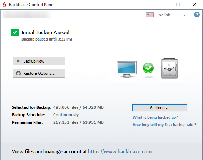
Task: Open Restore Options dialog
Action: pyautogui.click(x=39, y=73)
